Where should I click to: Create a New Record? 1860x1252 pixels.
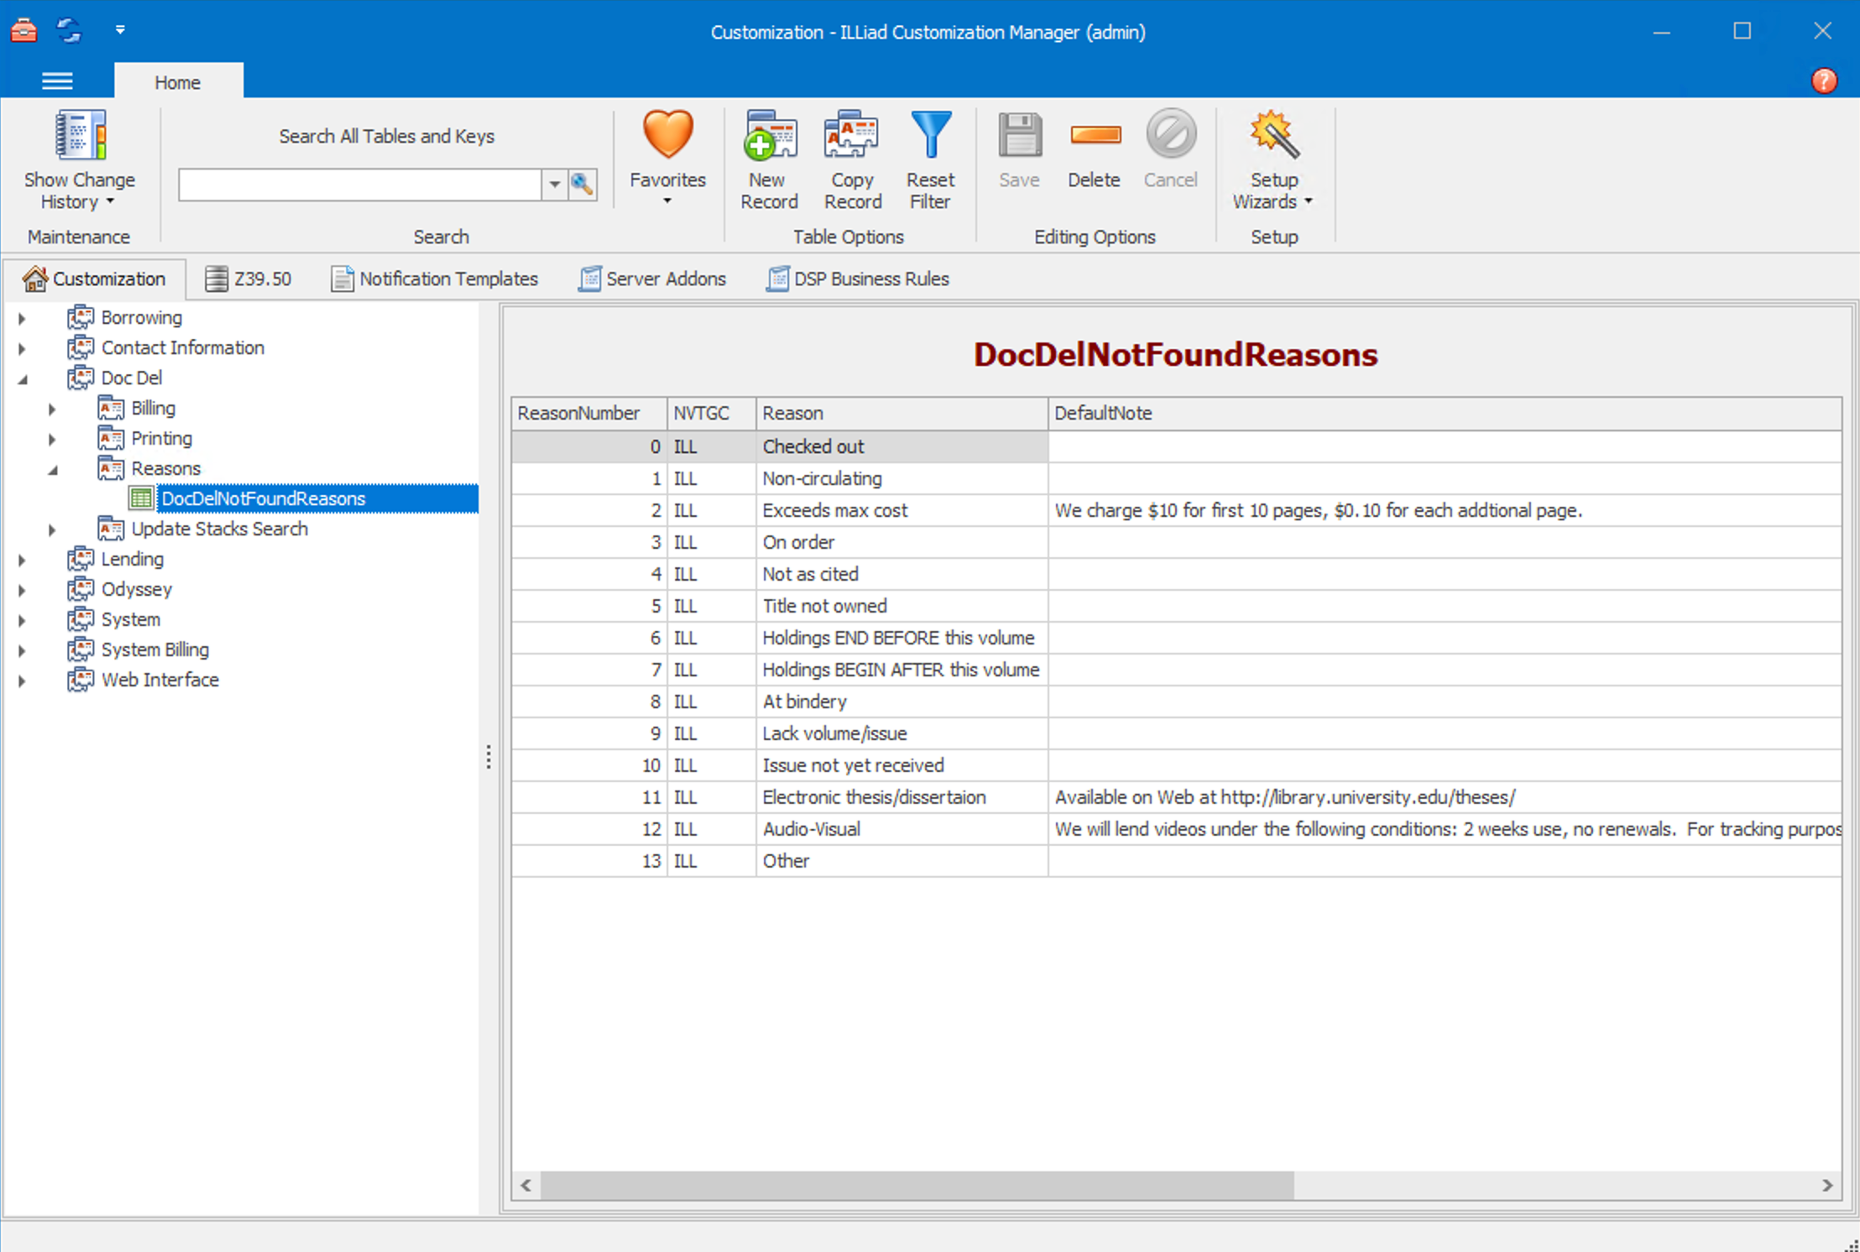pos(768,159)
